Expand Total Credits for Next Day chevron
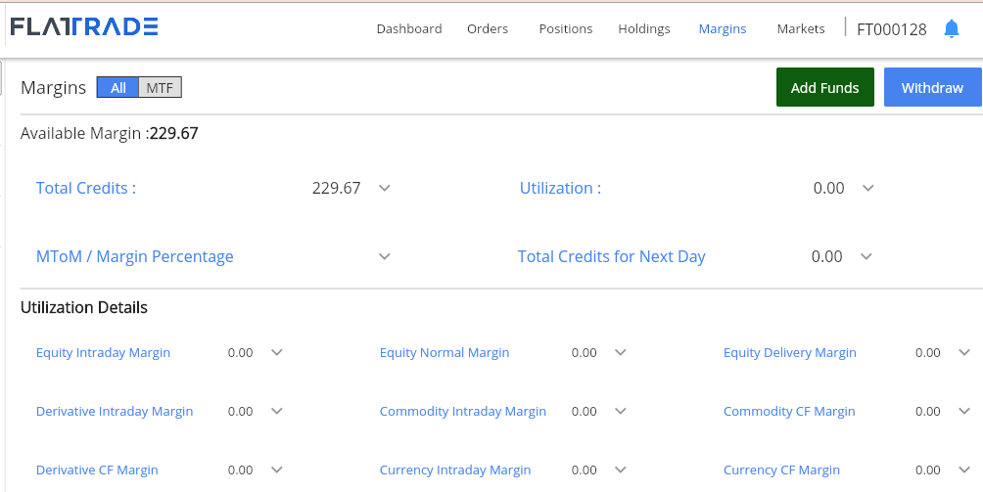This screenshot has width=983, height=492. click(x=866, y=256)
